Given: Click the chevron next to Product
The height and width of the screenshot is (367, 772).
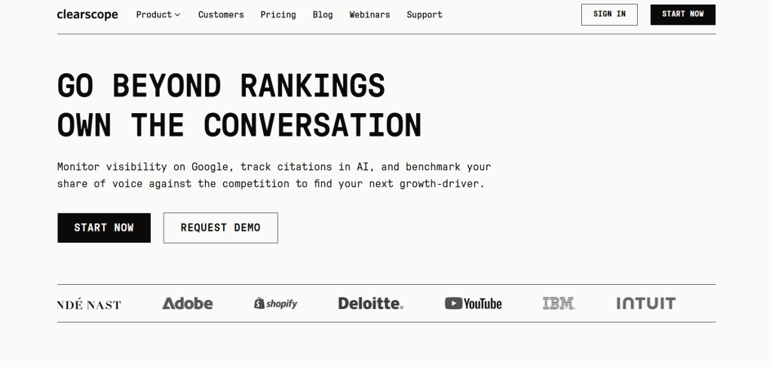Looking at the screenshot, I should [177, 14].
